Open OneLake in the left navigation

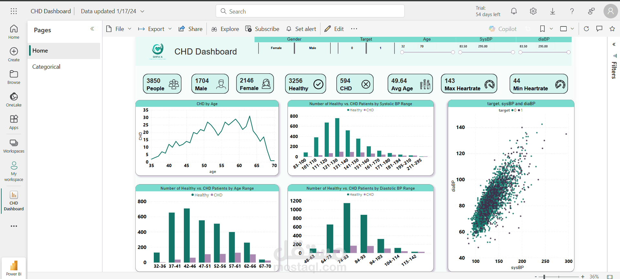14,100
